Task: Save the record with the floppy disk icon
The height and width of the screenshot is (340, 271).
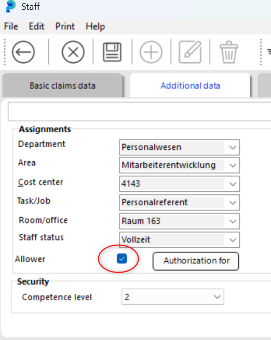Action: (x=112, y=52)
